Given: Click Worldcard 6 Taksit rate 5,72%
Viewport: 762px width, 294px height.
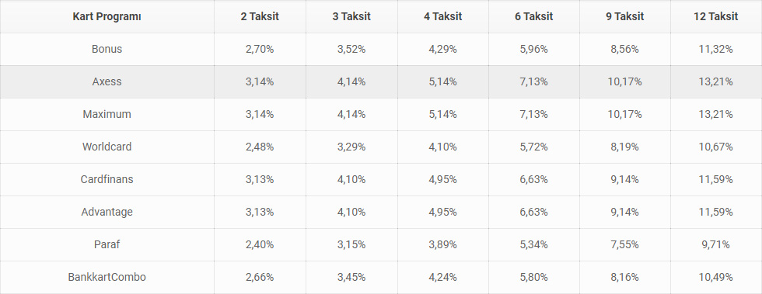Looking at the screenshot, I should point(533,147).
